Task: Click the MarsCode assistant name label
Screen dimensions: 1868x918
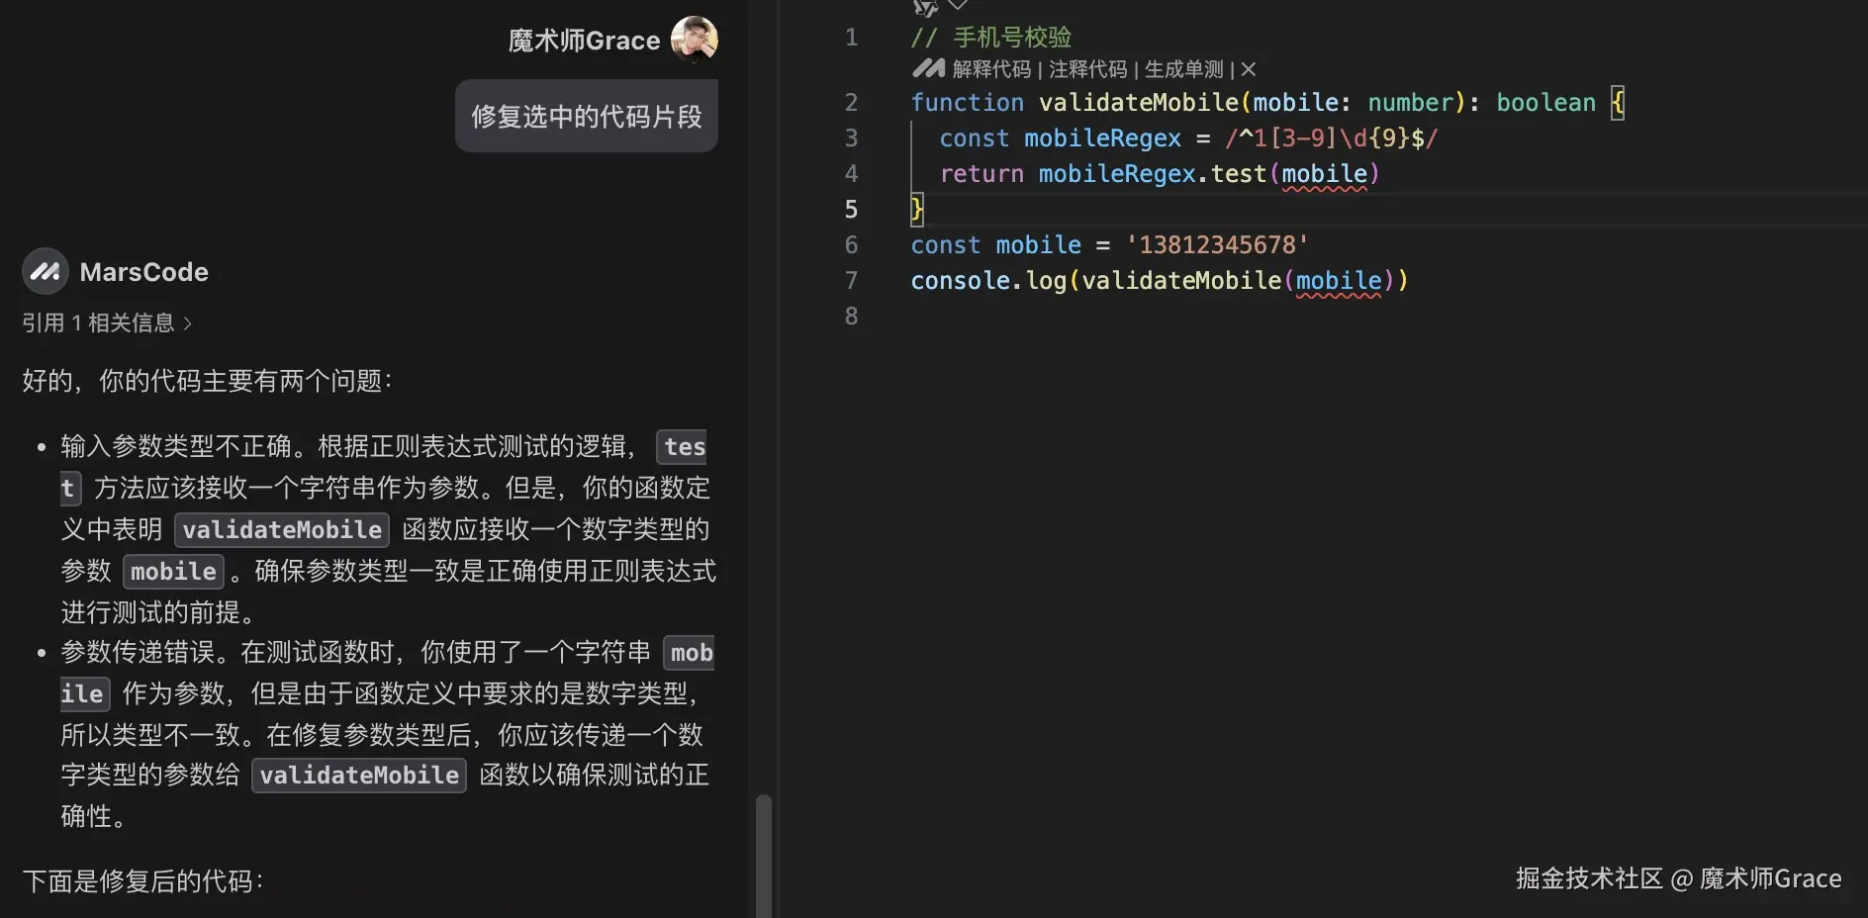Action: [x=144, y=272]
